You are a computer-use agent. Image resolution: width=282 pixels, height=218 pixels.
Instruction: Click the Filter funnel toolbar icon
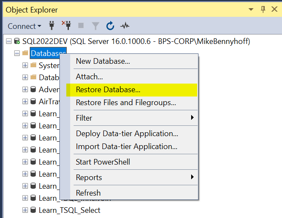click(96, 26)
